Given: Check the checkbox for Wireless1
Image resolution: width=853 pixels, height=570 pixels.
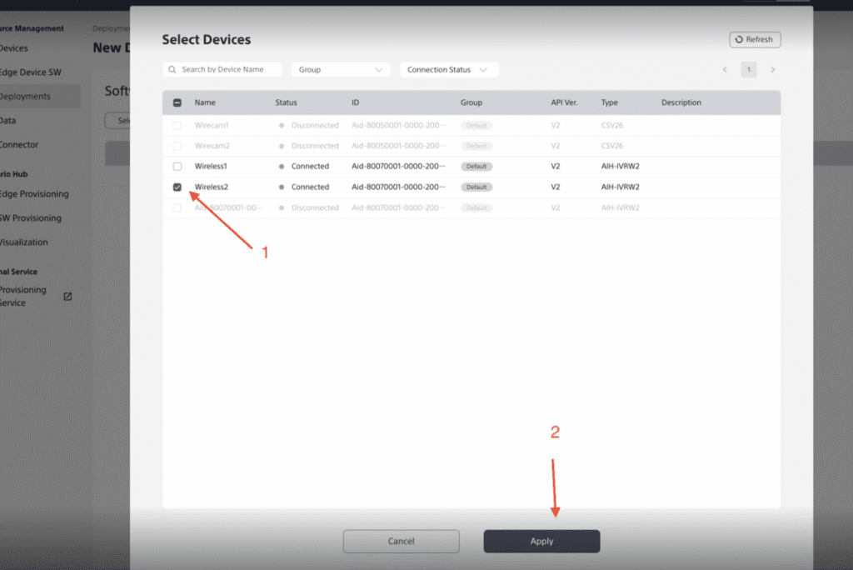Looking at the screenshot, I should coord(177,166).
